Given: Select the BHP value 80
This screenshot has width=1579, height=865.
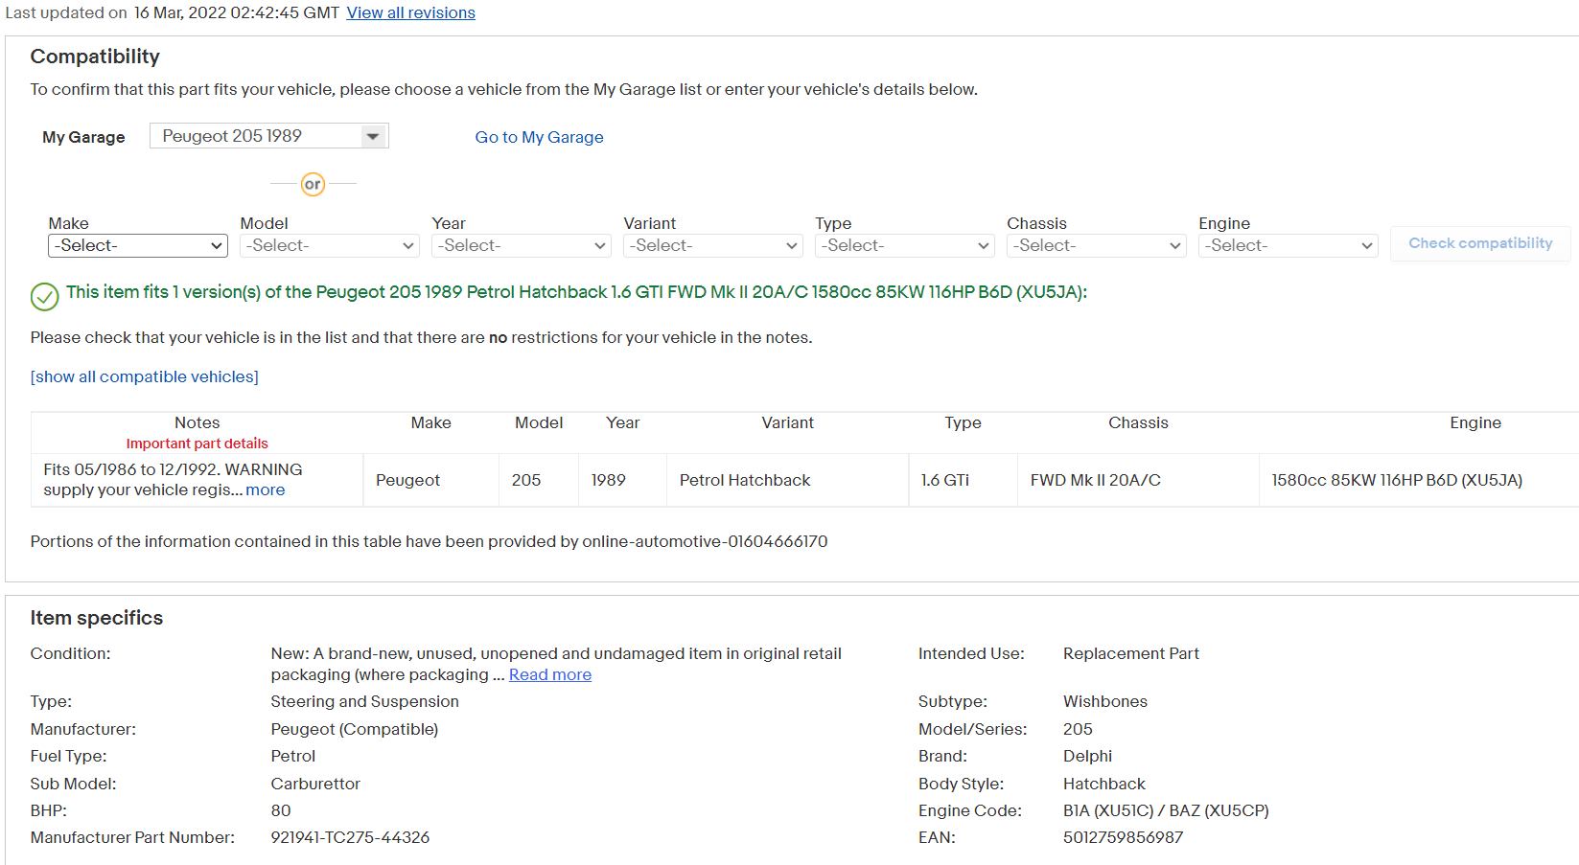Looking at the screenshot, I should (281, 810).
